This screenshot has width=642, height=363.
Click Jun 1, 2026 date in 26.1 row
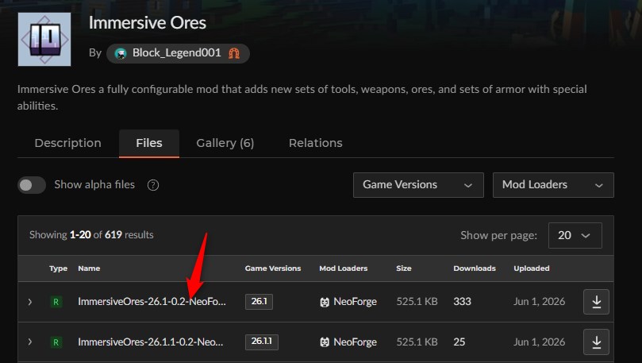[x=539, y=302]
